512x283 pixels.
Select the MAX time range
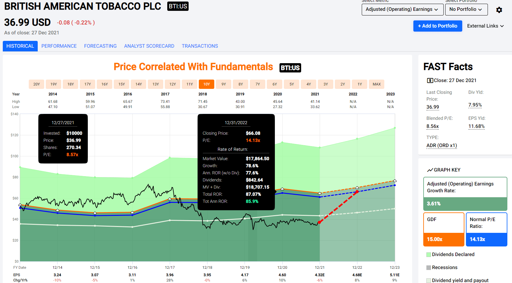(377, 84)
